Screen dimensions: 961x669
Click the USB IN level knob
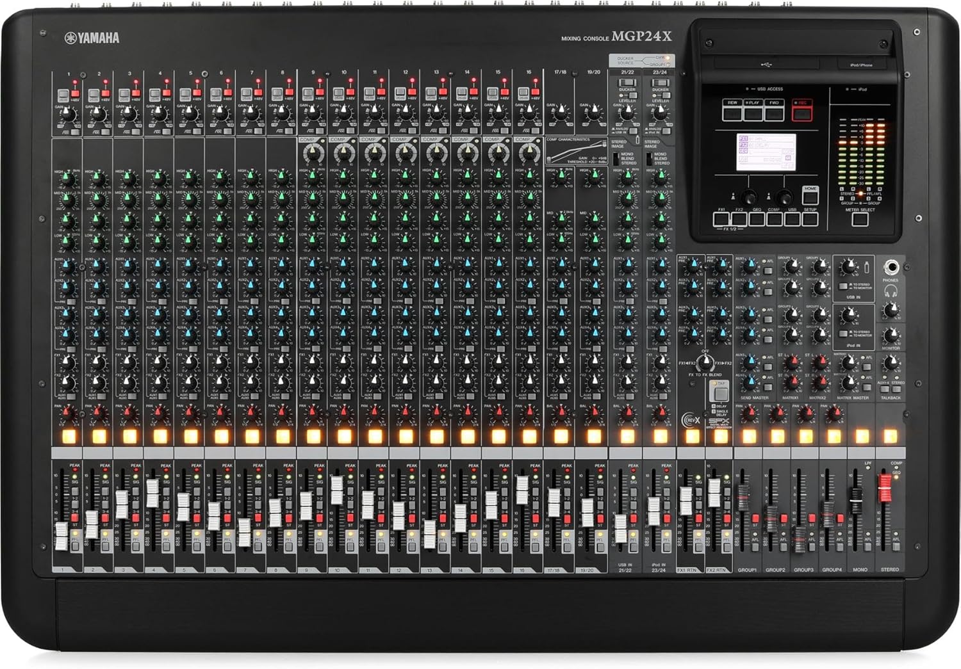849,268
